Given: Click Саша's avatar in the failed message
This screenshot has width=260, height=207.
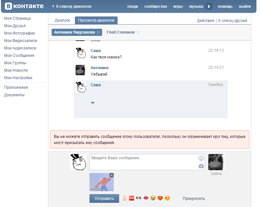Looking at the screenshot, I should (81, 87).
